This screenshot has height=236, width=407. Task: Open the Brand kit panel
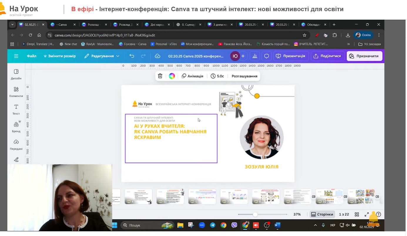[16, 127]
